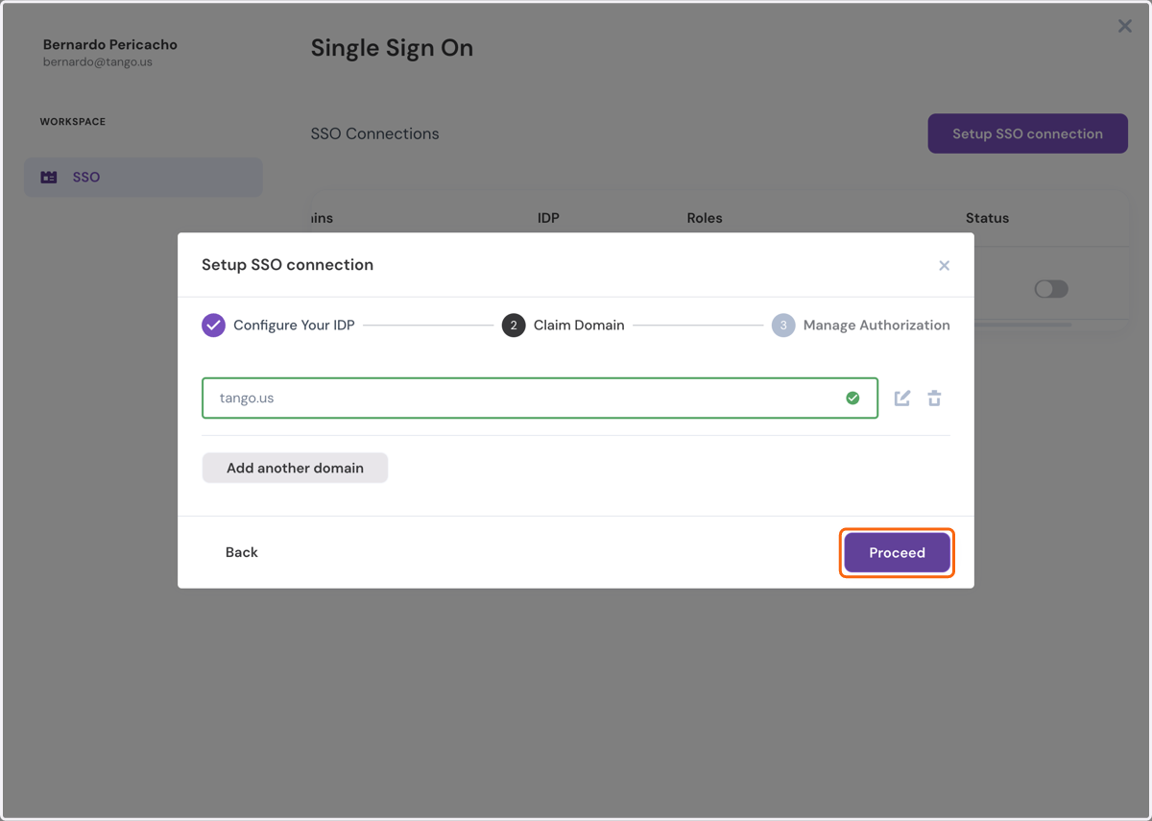
Task: Click the Roles column header
Action: 705,218
